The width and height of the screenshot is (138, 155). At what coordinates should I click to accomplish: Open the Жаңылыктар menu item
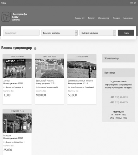point(104,18)
